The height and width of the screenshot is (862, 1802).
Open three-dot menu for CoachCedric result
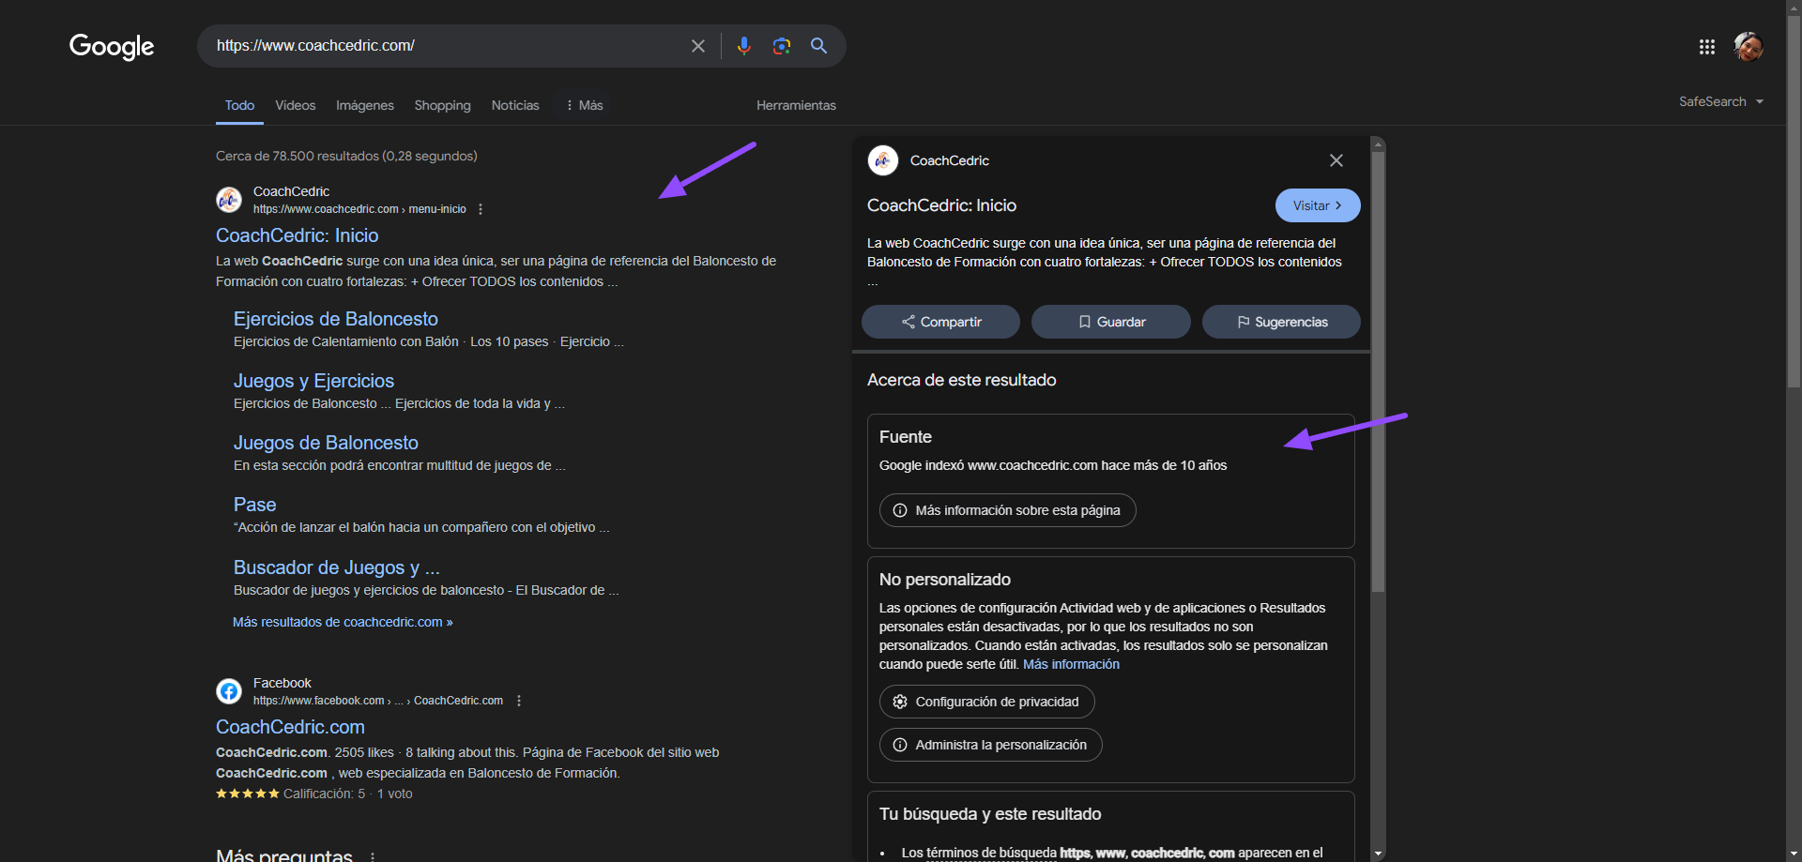click(x=481, y=209)
